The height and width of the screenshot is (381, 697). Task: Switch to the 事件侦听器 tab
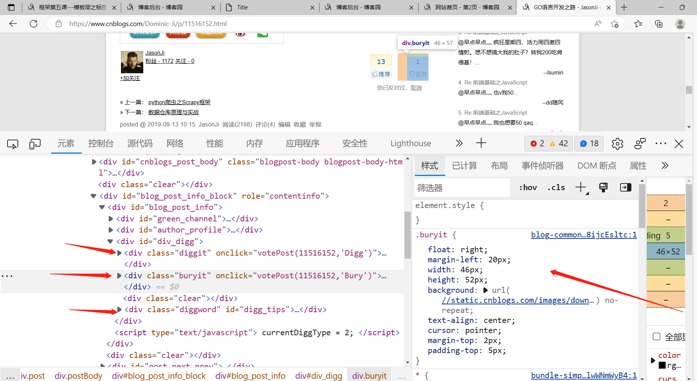point(543,166)
